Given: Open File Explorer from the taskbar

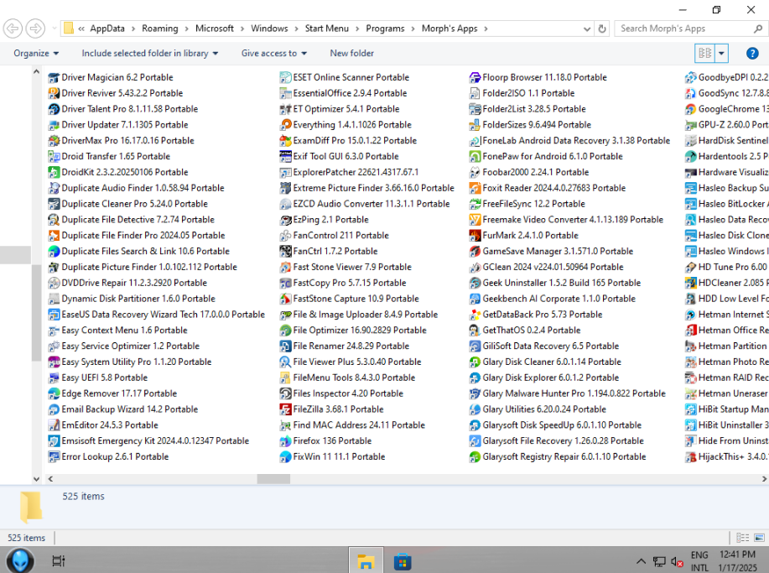Looking at the screenshot, I should point(366,560).
